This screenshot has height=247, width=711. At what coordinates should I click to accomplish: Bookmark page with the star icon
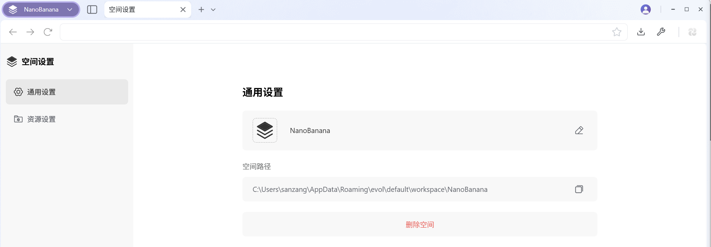click(616, 32)
